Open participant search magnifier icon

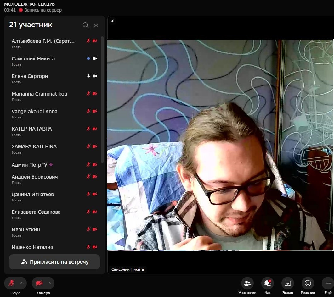click(x=86, y=25)
